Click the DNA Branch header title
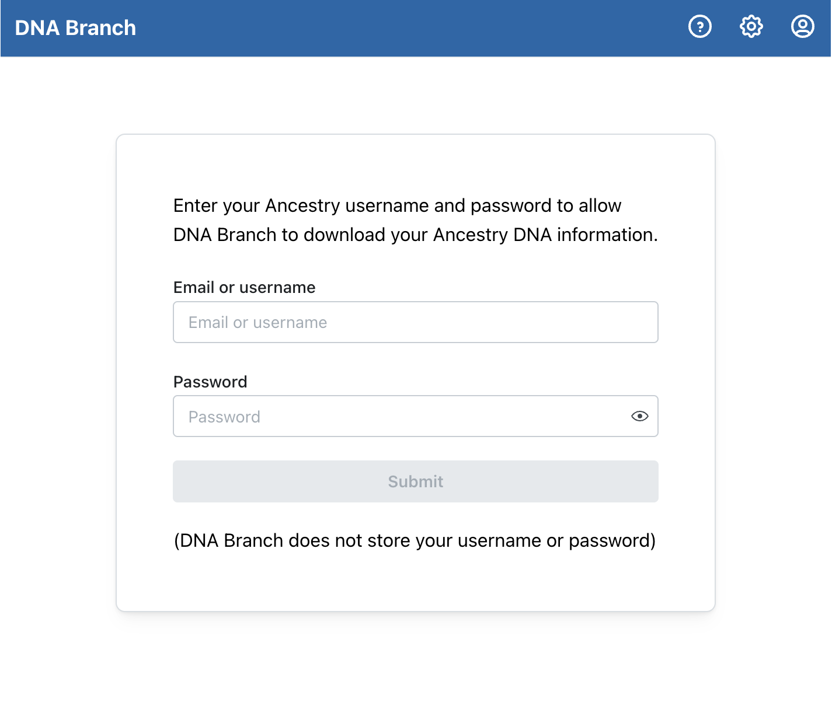The width and height of the screenshot is (832, 702). point(75,28)
